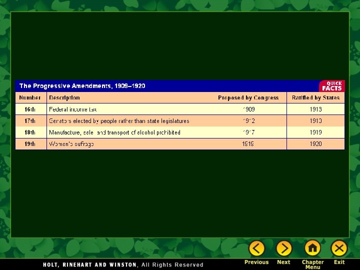Click the Number column header
This screenshot has height=270, width=360.
tap(30, 97)
